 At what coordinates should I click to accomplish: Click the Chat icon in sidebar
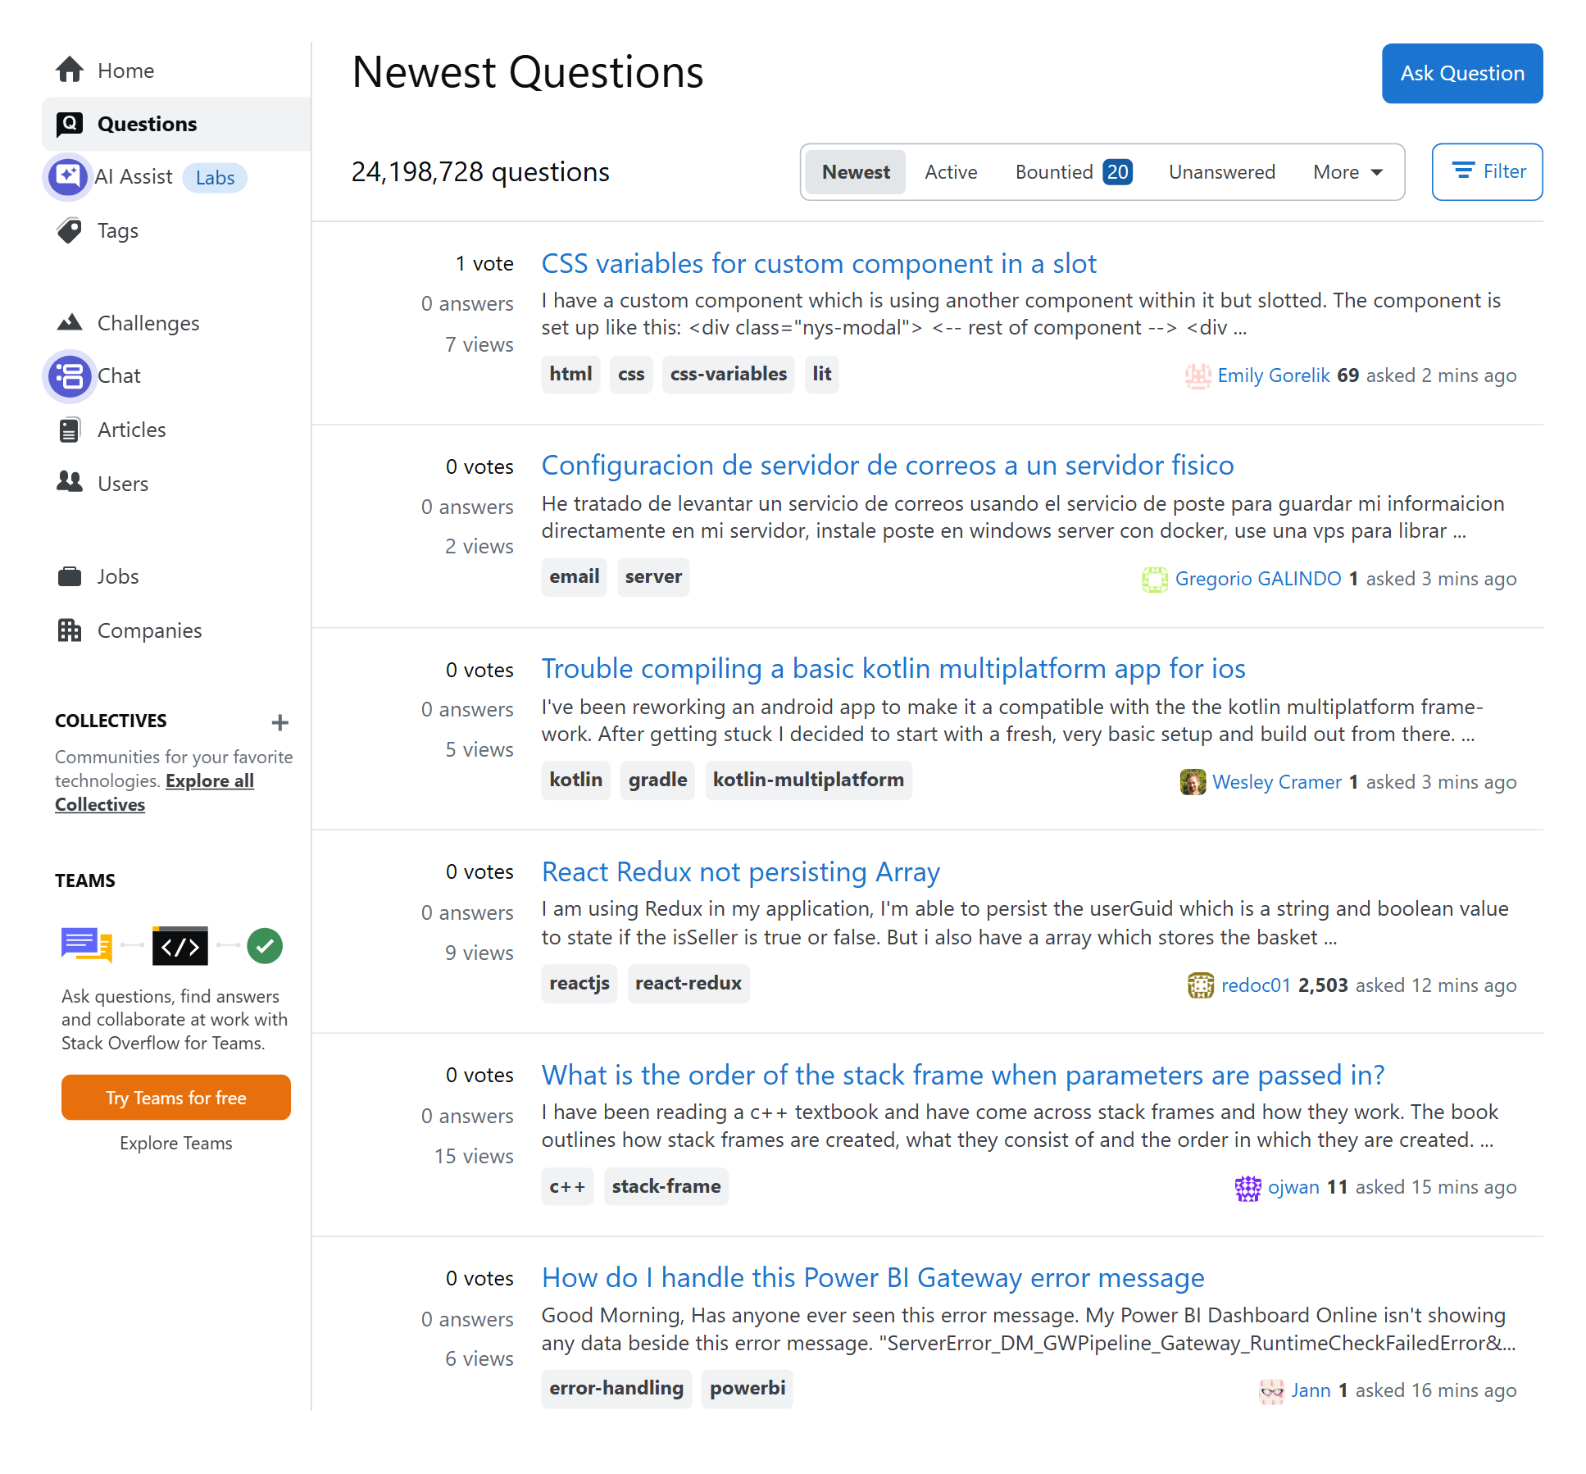click(70, 376)
